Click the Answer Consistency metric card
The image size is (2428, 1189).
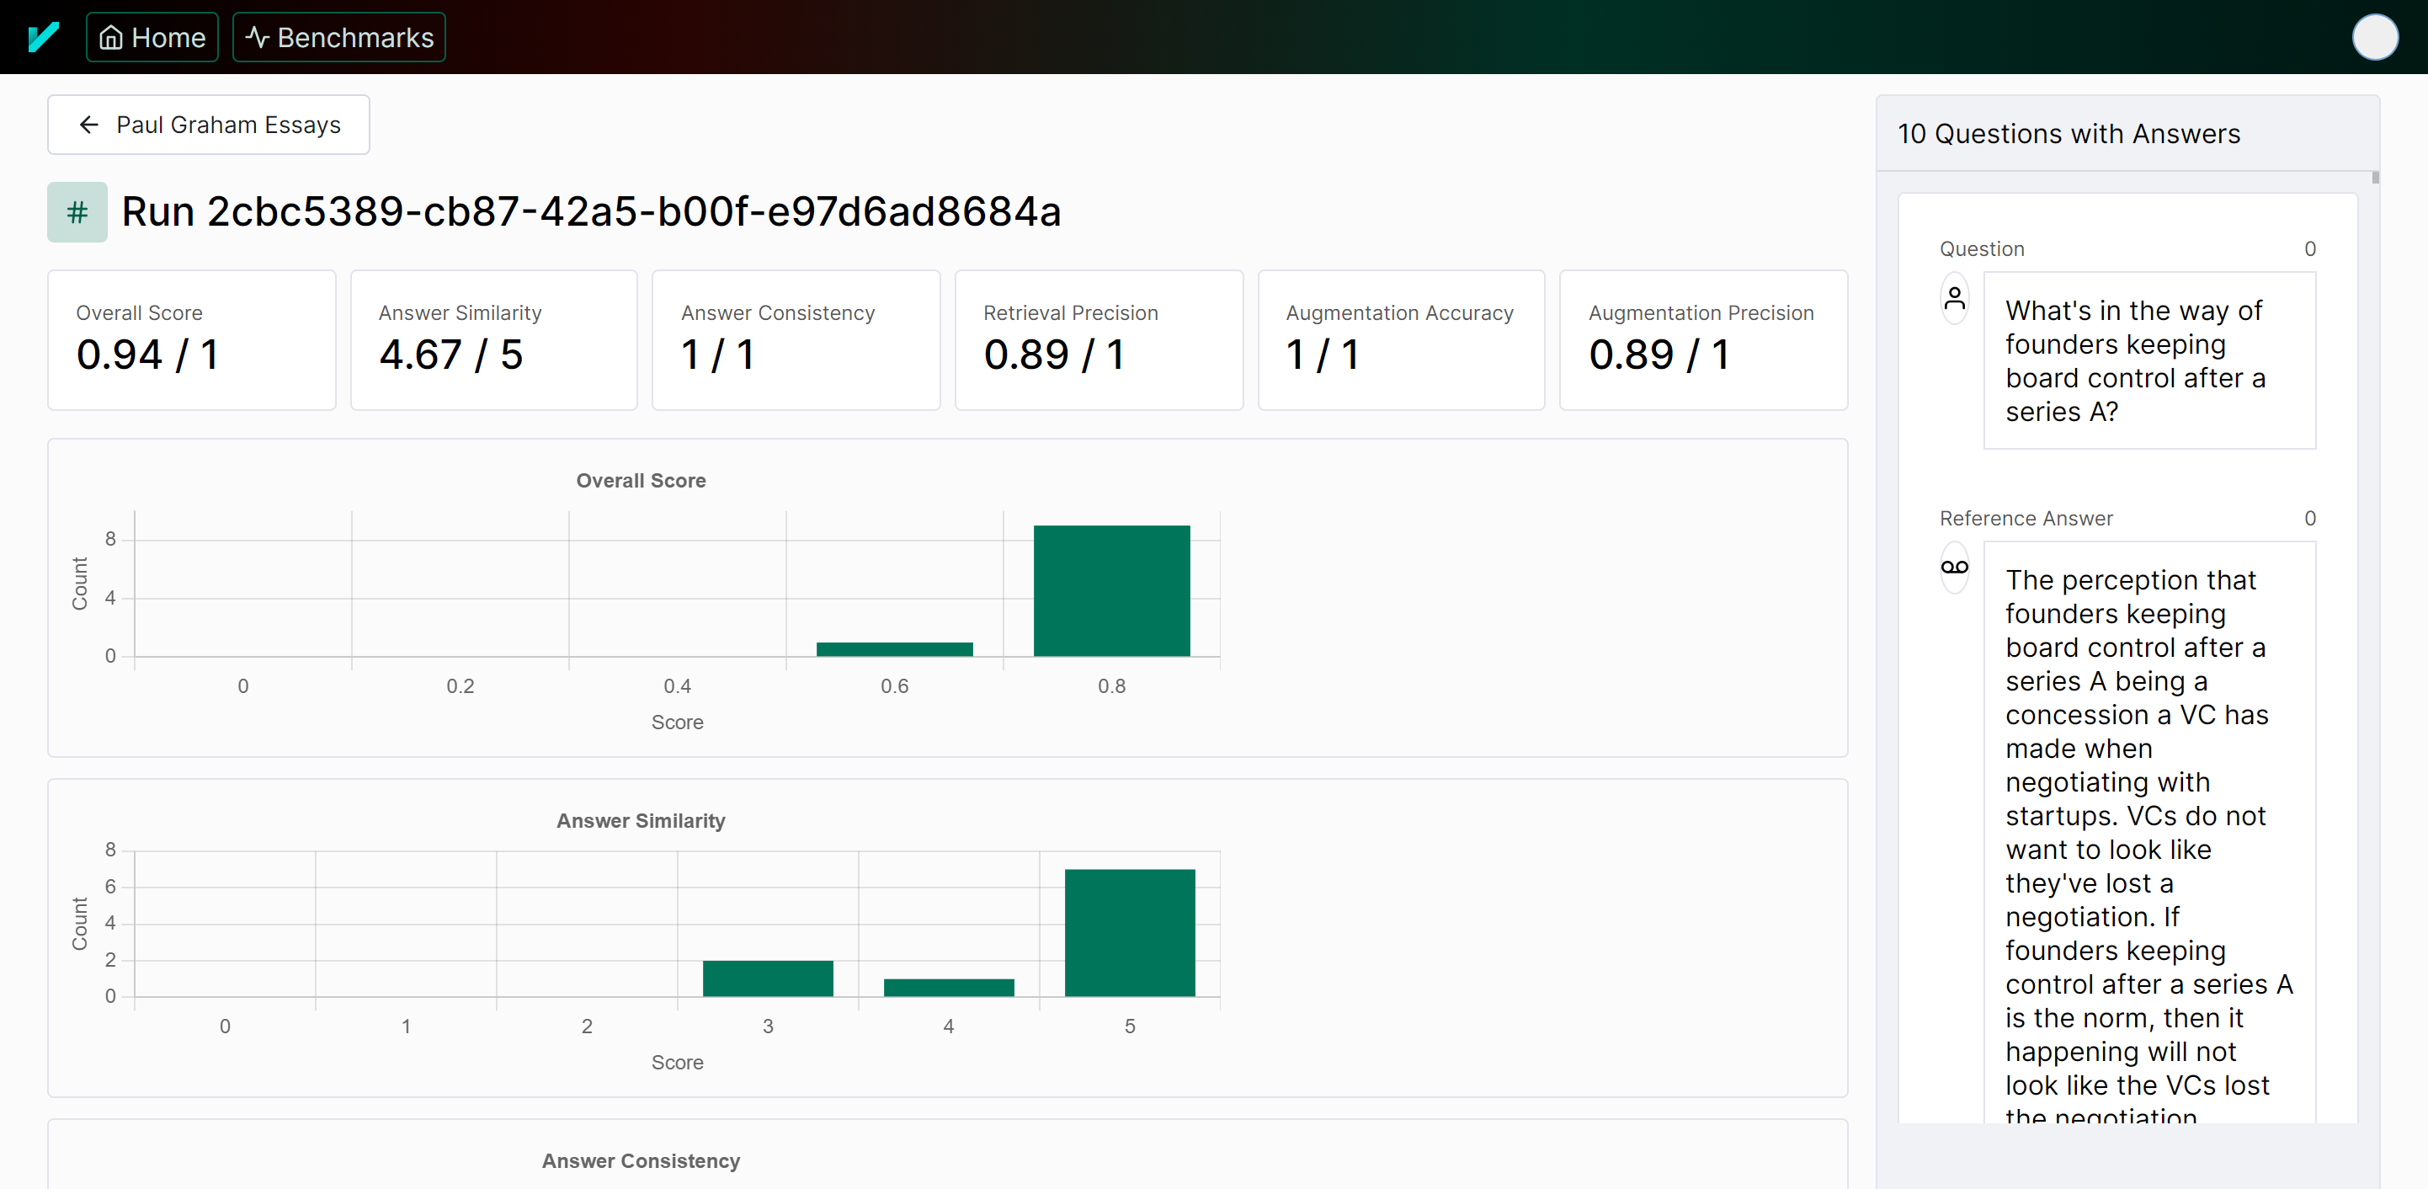[x=796, y=340]
